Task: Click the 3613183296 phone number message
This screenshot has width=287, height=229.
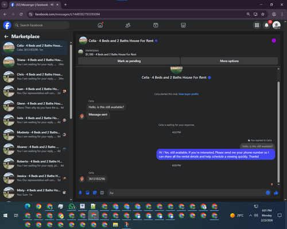Action: (96, 179)
